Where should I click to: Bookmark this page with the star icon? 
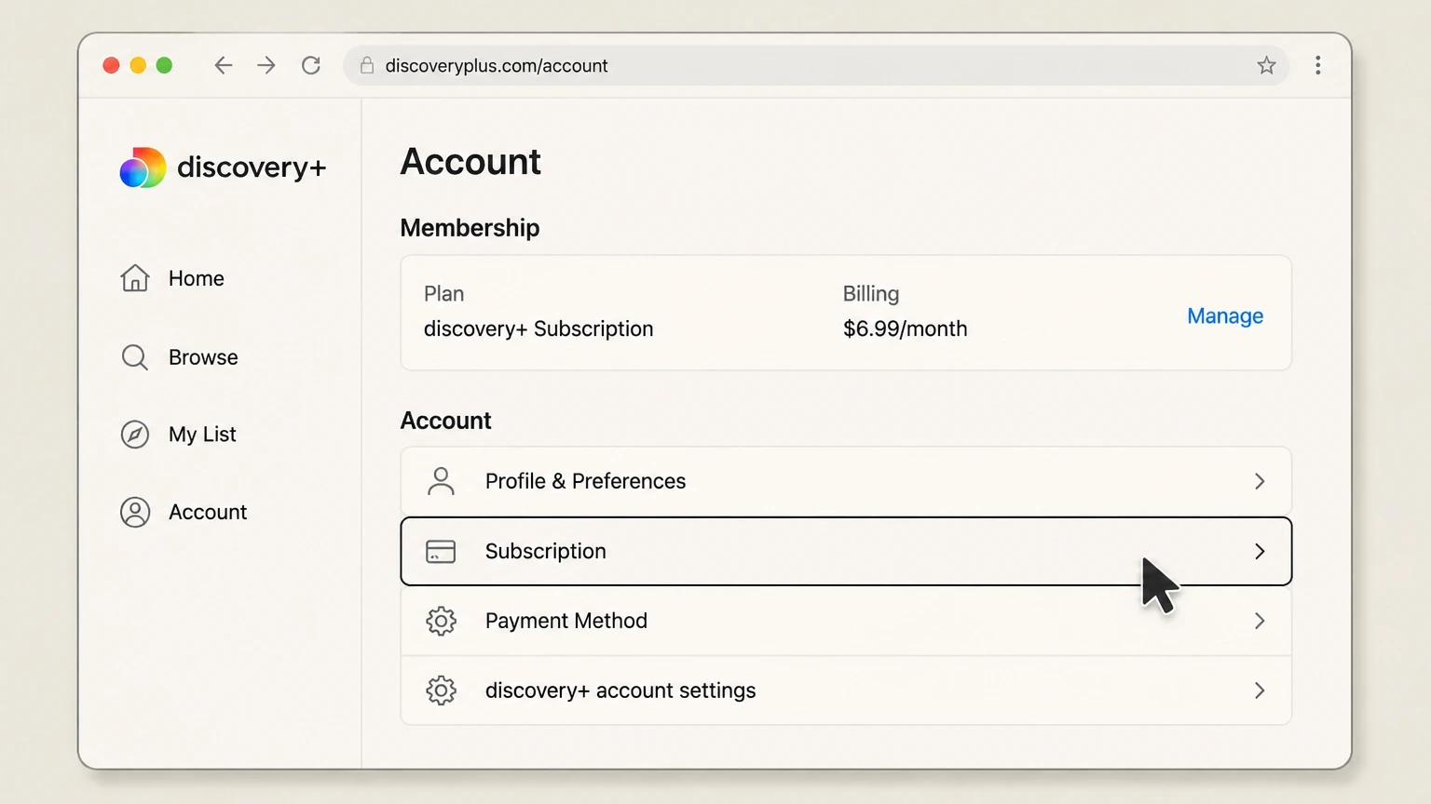1266,65
